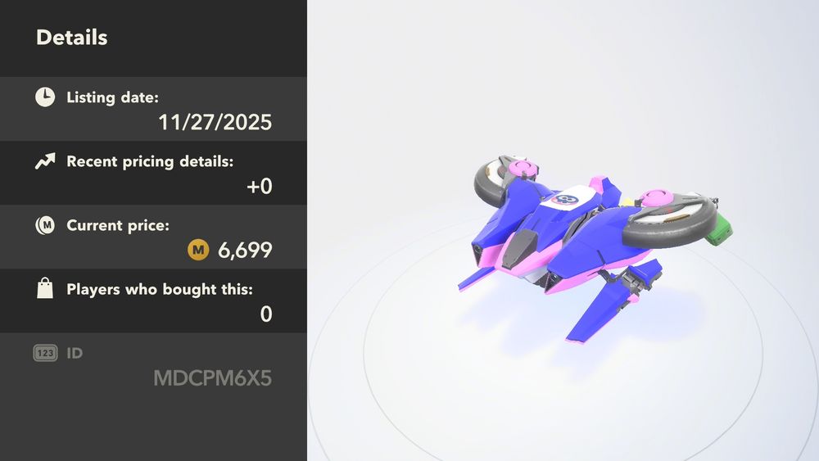Click the gold M coin next to 6,699
This screenshot has height=461, width=819.
[x=198, y=250]
